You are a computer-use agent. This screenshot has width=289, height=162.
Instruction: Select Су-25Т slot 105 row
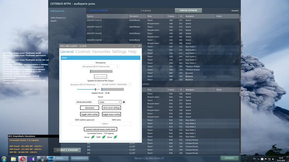point(163,153)
